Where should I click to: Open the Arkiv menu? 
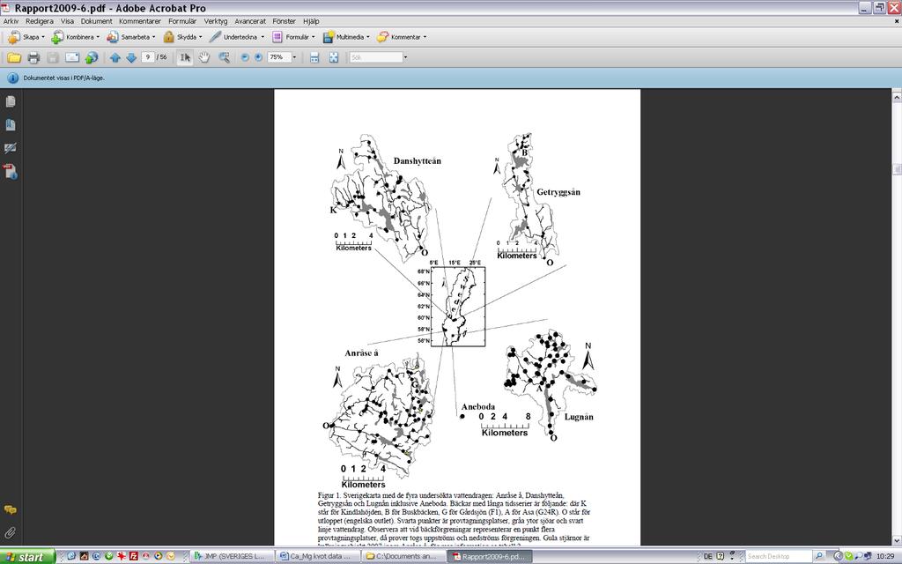click(x=11, y=21)
